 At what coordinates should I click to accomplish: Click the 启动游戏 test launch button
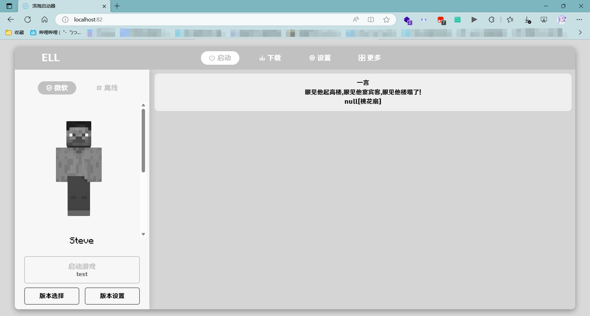[x=82, y=270]
